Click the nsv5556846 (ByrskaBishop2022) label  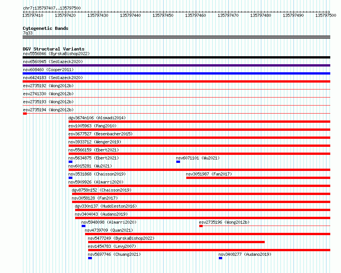coord(56,54)
